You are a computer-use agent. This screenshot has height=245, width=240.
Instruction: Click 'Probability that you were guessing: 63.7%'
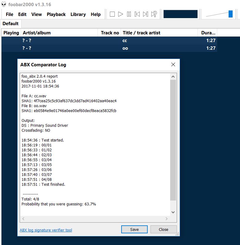(59, 204)
